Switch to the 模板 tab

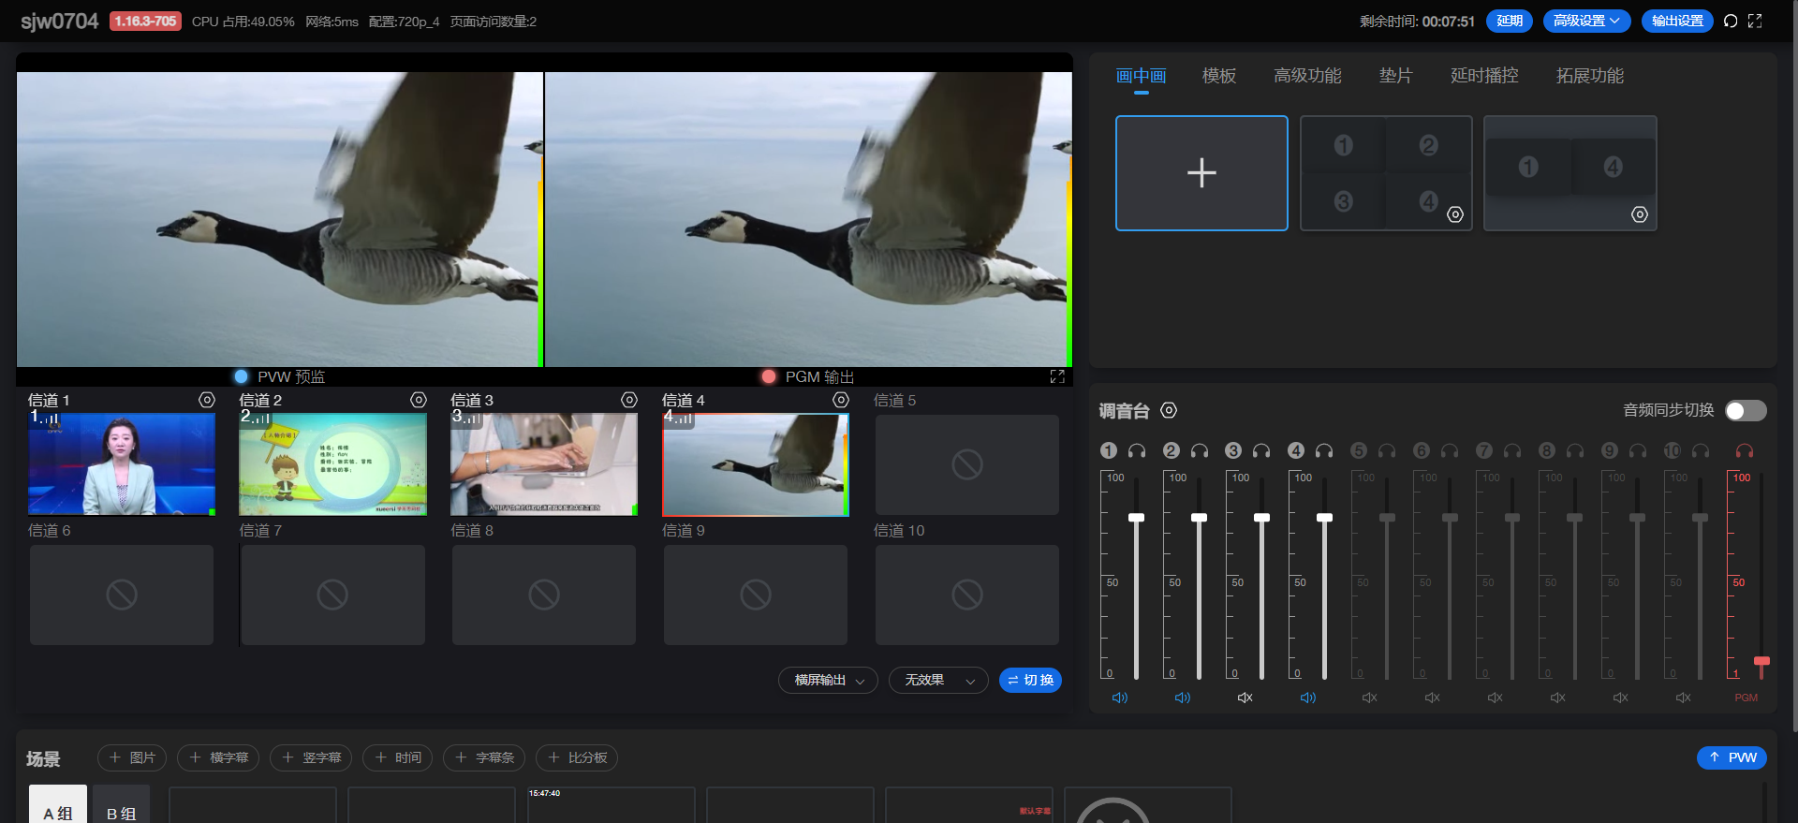[x=1218, y=76]
